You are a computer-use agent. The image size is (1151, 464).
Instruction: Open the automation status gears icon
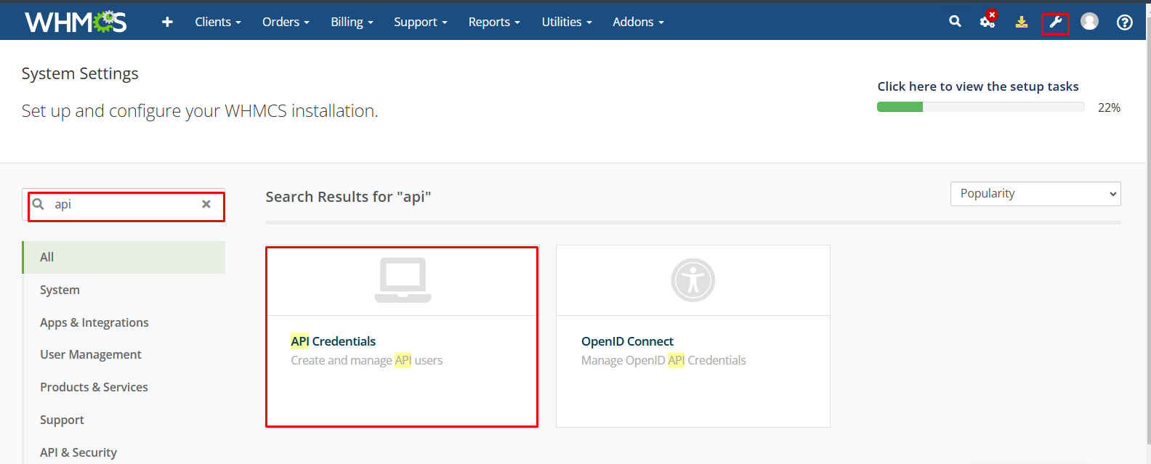point(988,20)
